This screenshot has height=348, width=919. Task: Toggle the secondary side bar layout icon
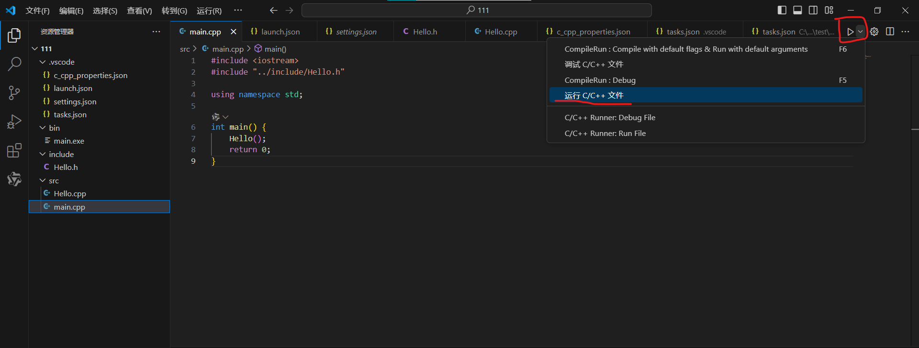pyautogui.click(x=813, y=10)
